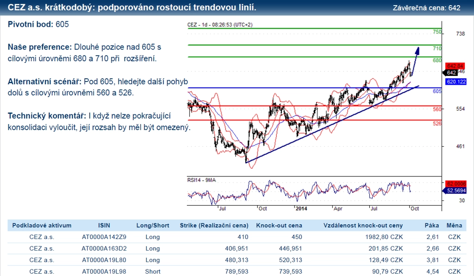This screenshot has height=276, width=474.
Task: Click 'CEZ a.s.' in the AT0000A19L80 row
Action: coord(42,260)
